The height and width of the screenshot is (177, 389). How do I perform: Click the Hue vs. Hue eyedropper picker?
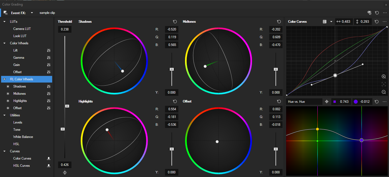(x=327, y=102)
